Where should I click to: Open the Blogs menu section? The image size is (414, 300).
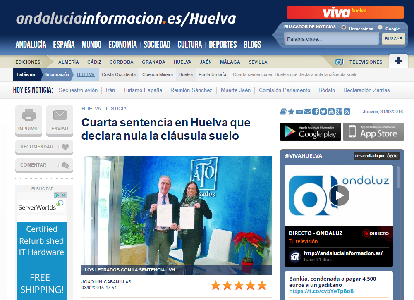click(x=252, y=44)
